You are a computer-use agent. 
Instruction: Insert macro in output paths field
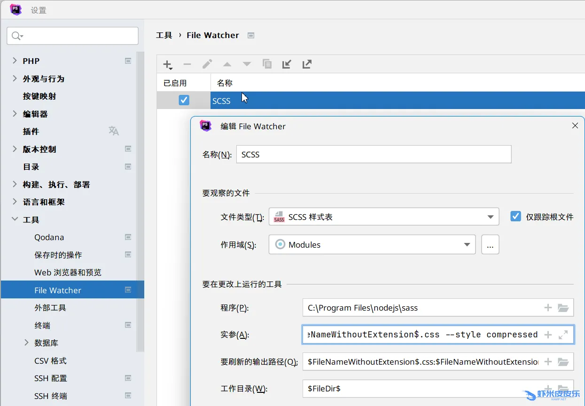548,362
